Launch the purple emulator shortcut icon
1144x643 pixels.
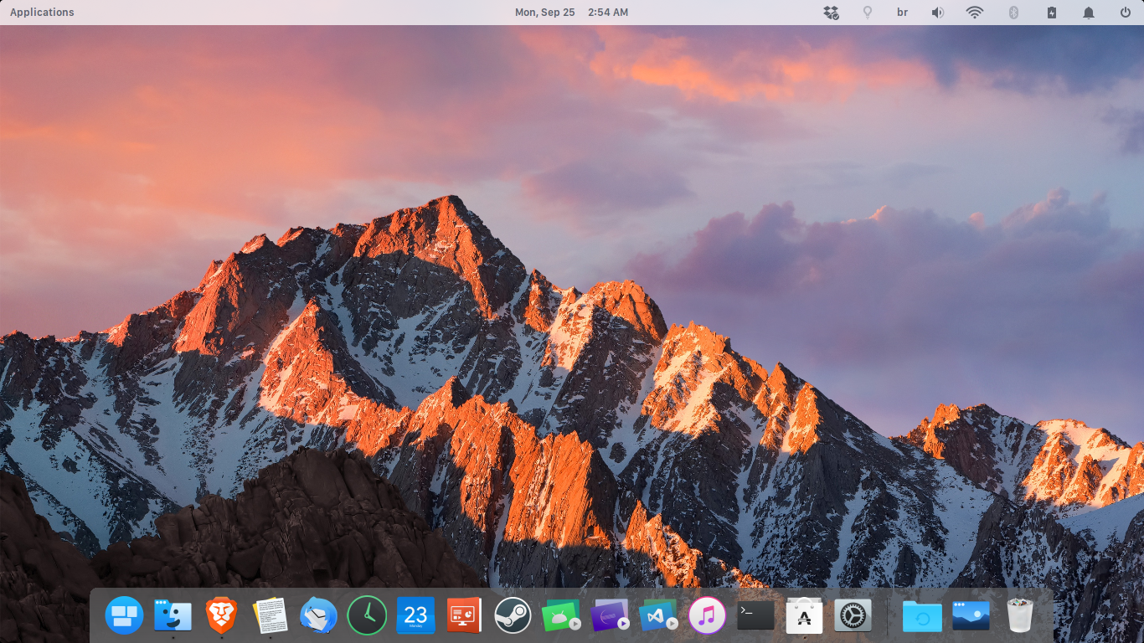[x=610, y=615]
